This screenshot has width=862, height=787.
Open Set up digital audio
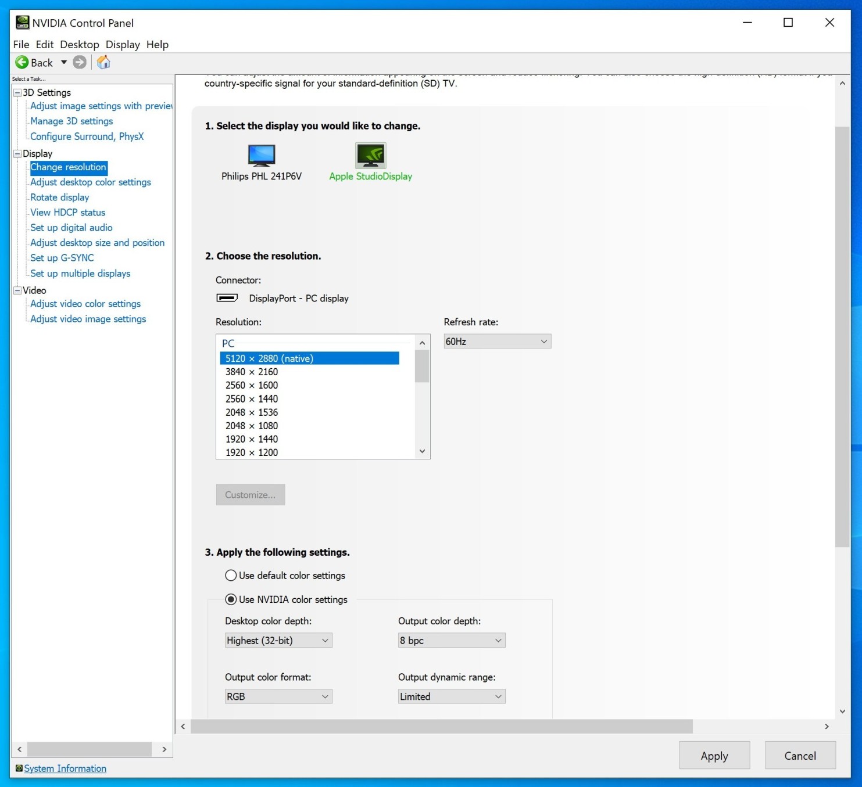71,227
